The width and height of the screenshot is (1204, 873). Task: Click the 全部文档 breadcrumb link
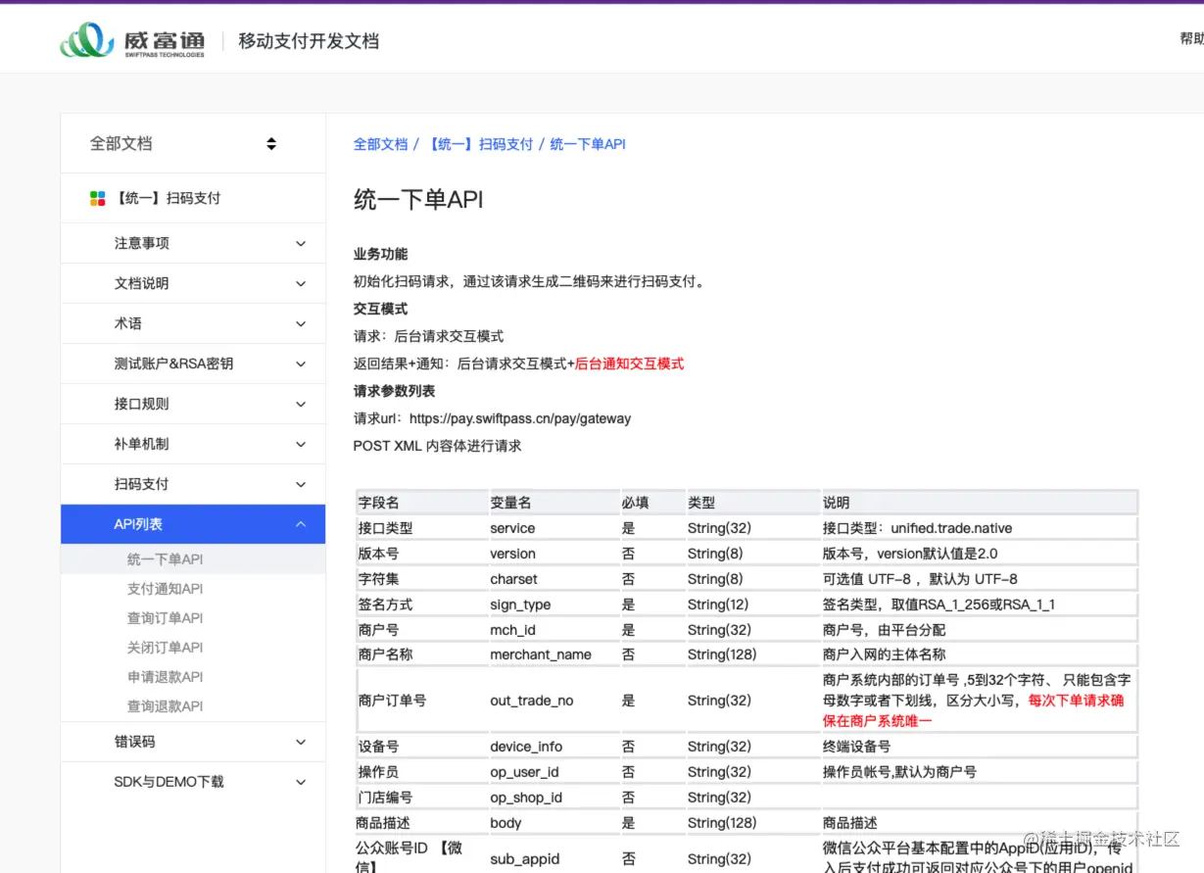pos(380,144)
